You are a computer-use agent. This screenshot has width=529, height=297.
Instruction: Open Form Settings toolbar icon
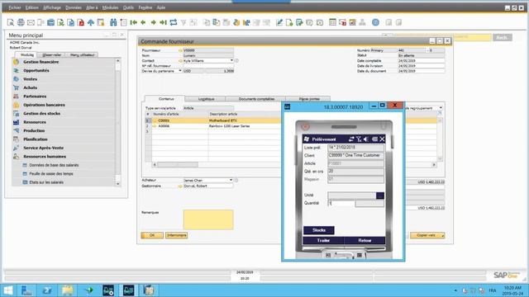pyautogui.click(x=332, y=22)
